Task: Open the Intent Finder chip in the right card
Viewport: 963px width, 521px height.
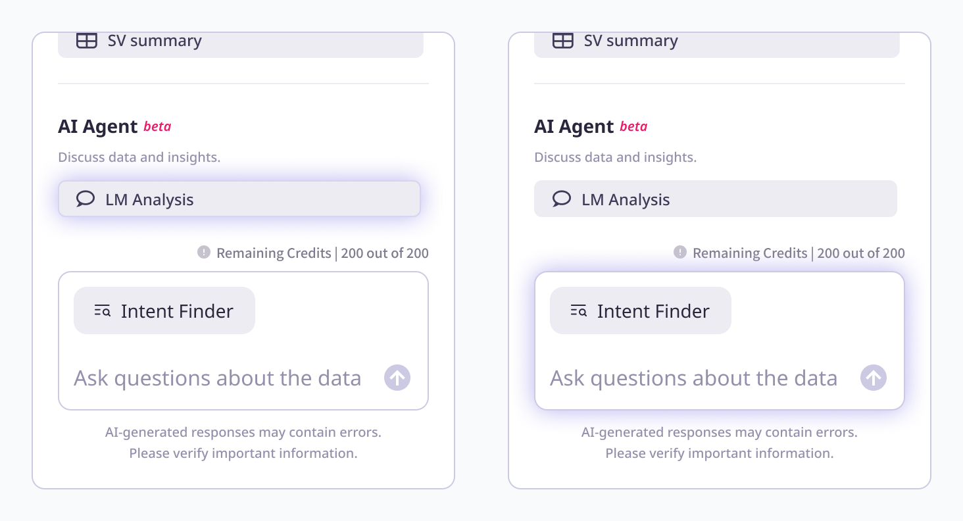Action: tap(641, 310)
